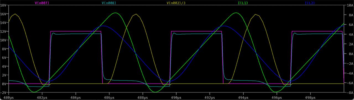Screen dimensions: 354x100
Task: Click the 488µs time axis label
Action: [142, 97]
